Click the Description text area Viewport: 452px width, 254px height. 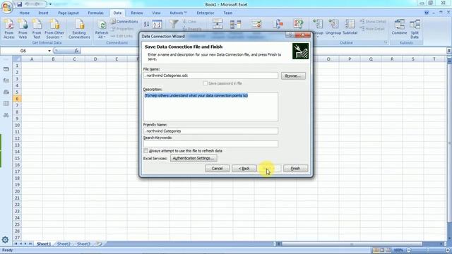(210, 107)
